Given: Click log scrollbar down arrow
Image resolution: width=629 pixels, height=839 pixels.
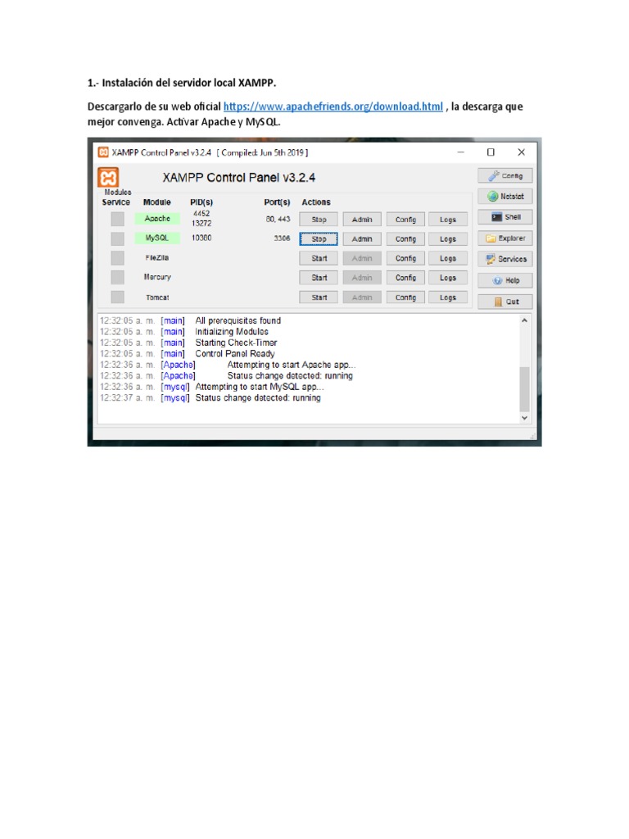Looking at the screenshot, I should pyautogui.click(x=525, y=418).
